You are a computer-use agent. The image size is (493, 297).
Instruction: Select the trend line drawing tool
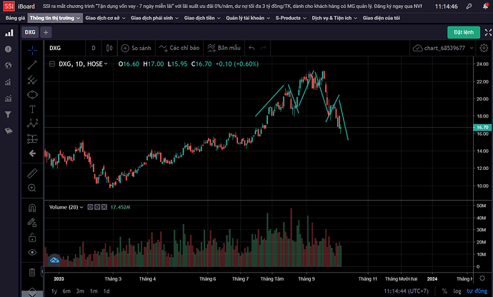click(32, 65)
